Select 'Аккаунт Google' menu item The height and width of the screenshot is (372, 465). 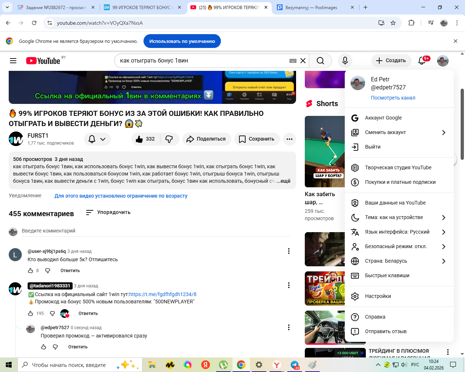(x=399, y=118)
